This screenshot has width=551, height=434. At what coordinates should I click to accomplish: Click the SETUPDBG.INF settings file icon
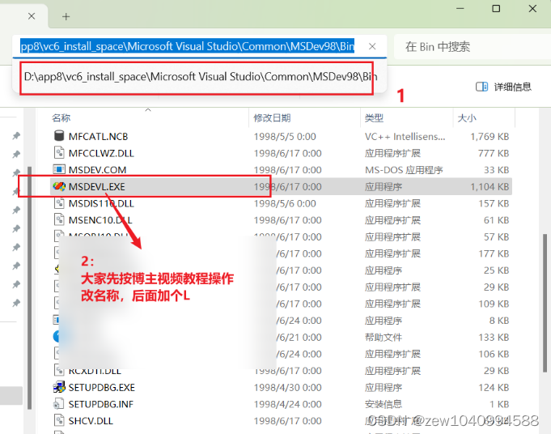click(59, 404)
